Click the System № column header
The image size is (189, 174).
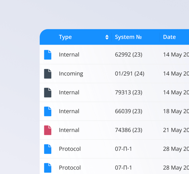point(128,37)
